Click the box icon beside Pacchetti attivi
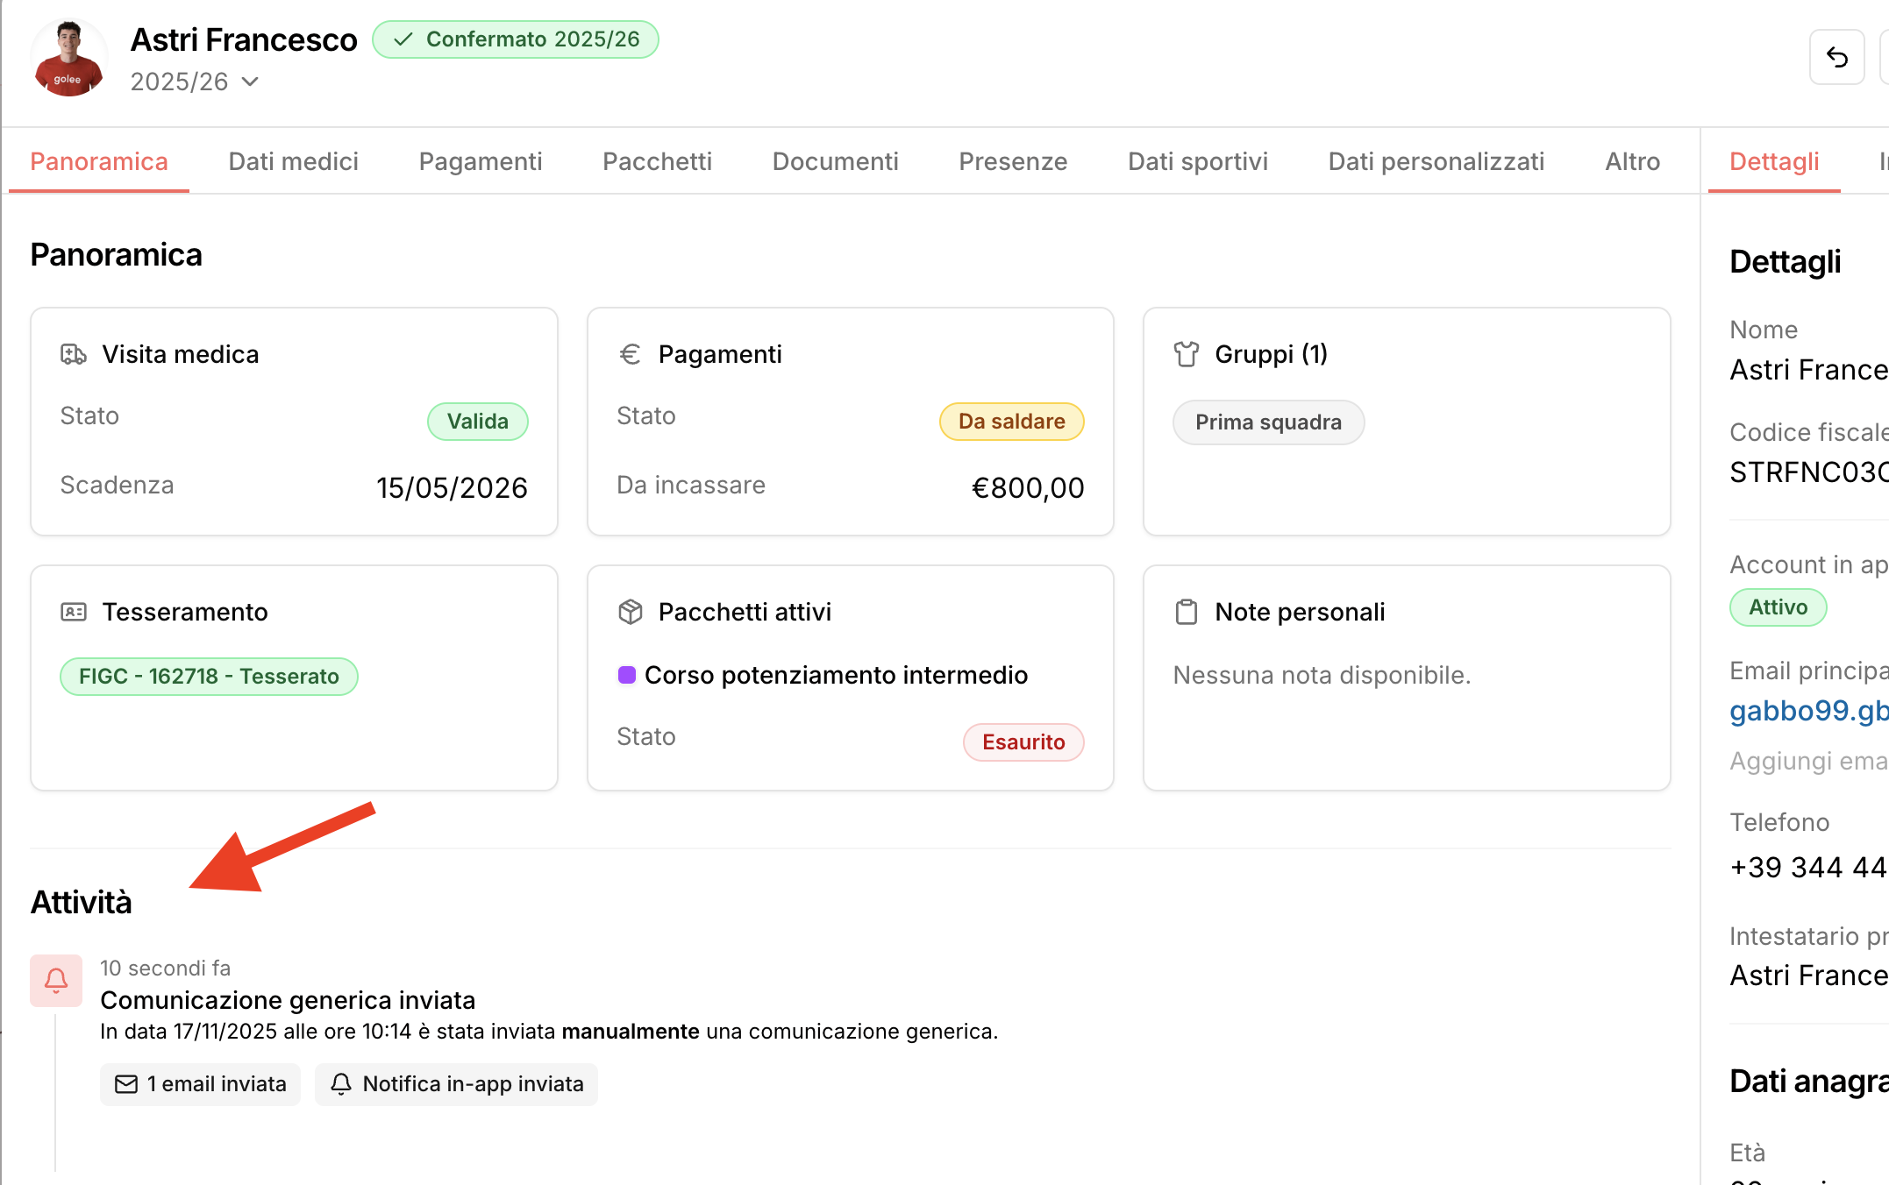Viewport: 1889px width, 1185px height. [x=630, y=612]
